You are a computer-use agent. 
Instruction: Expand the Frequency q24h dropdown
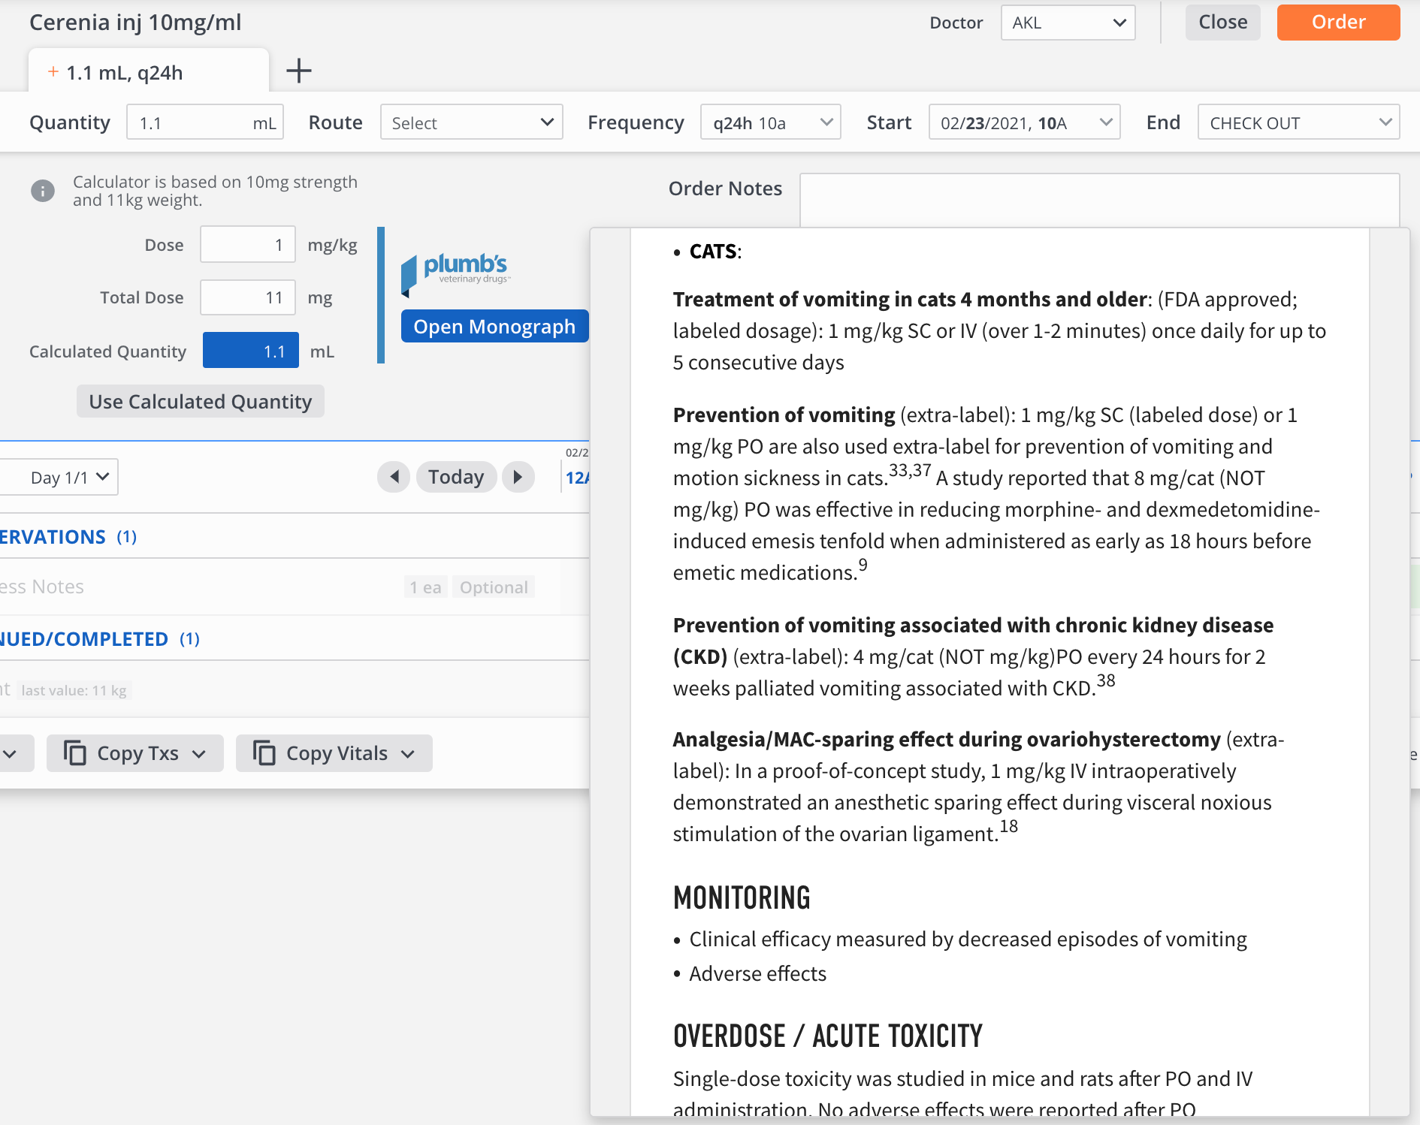[771, 122]
